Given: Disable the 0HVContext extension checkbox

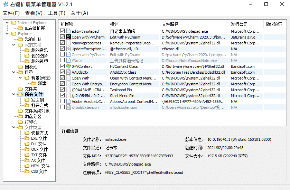Looking at the screenshot, I should [x=63, y=66].
